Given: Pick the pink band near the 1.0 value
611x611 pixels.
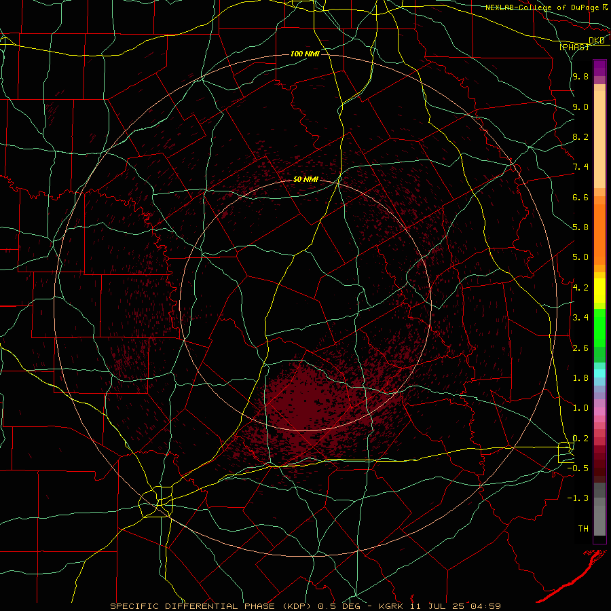Looking at the screenshot, I should tap(599, 411).
